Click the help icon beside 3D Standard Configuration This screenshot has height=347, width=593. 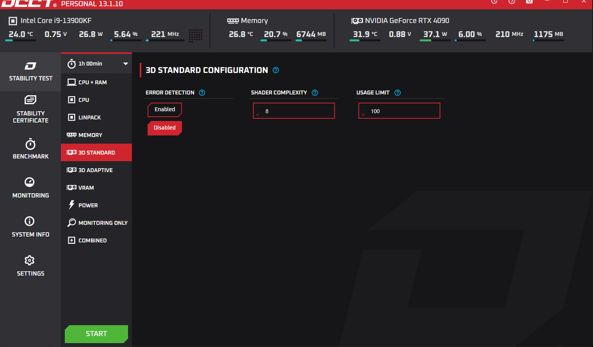click(x=276, y=70)
